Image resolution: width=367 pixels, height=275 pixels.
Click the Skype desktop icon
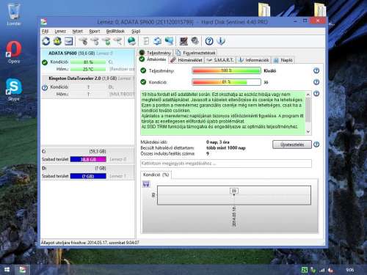coord(14,89)
